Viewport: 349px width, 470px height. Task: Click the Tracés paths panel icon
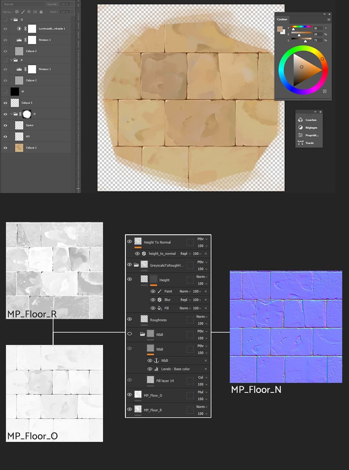tap(300, 143)
